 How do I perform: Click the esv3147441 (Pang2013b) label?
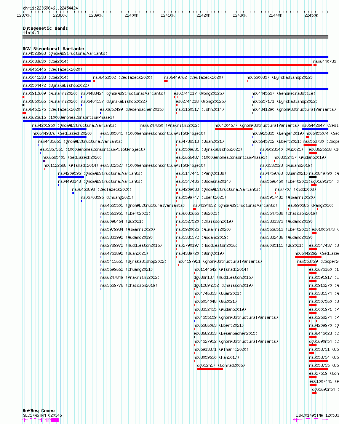pos(201,174)
